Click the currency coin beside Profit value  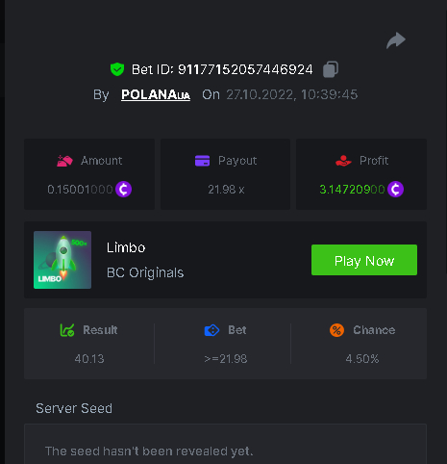click(x=395, y=190)
